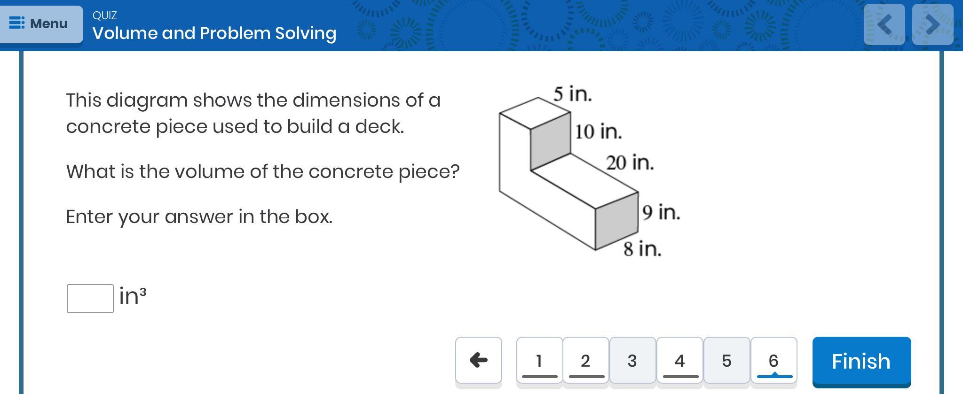Click the next chevron arrow in header
963x394 pixels.
tap(932, 24)
